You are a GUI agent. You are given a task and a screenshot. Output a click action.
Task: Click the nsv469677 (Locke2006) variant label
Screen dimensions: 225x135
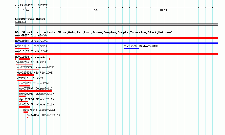tap(31, 35)
